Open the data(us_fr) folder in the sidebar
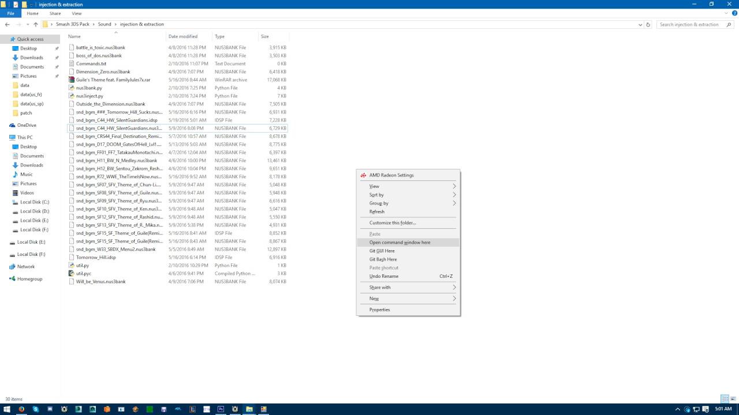739x415 pixels. (31, 95)
